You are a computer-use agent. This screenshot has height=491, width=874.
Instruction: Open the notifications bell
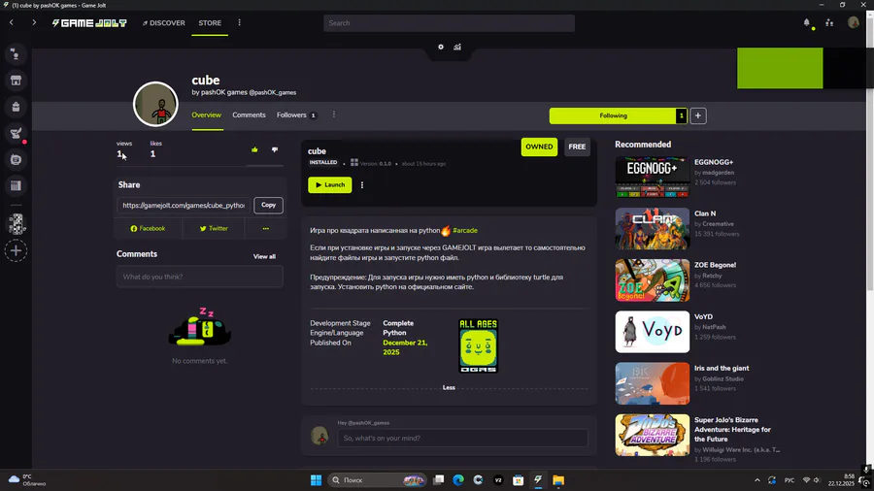point(807,23)
